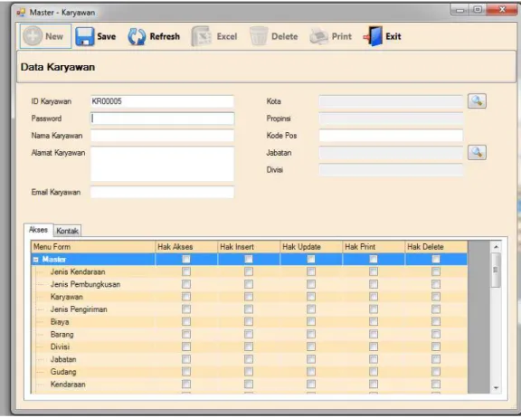Switch to the Kontak tab
The height and width of the screenshot is (418, 521).
click(68, 231)
